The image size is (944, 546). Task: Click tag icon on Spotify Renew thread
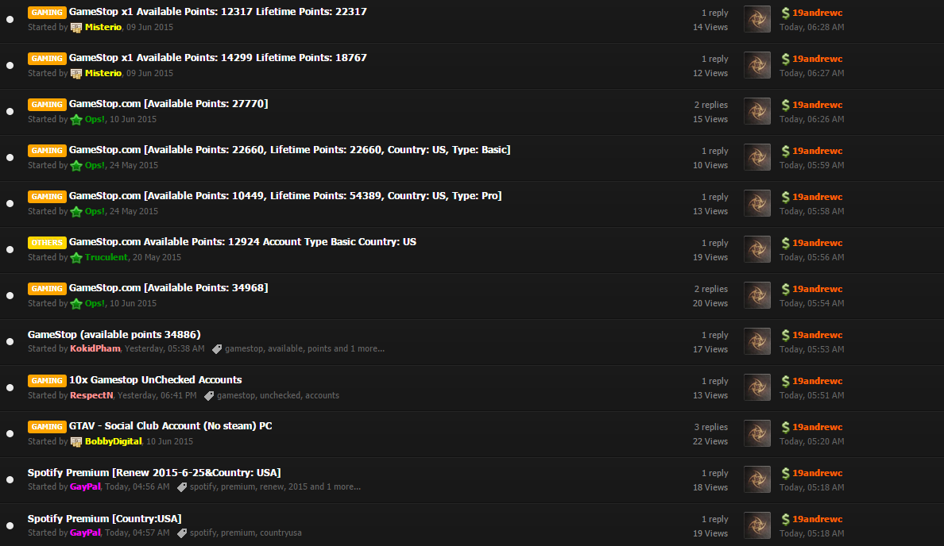pos(182,487)
